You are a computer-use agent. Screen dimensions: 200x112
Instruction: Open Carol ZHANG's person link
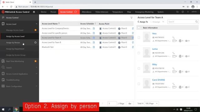tap(158, 80)
